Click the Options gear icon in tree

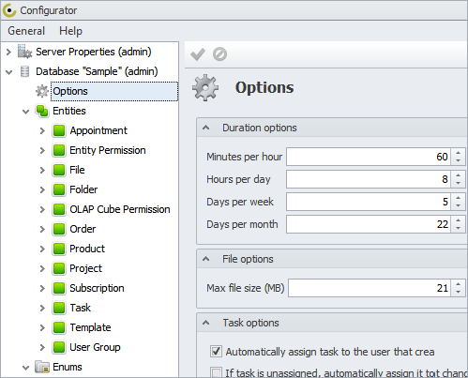(x=42, y=91)
